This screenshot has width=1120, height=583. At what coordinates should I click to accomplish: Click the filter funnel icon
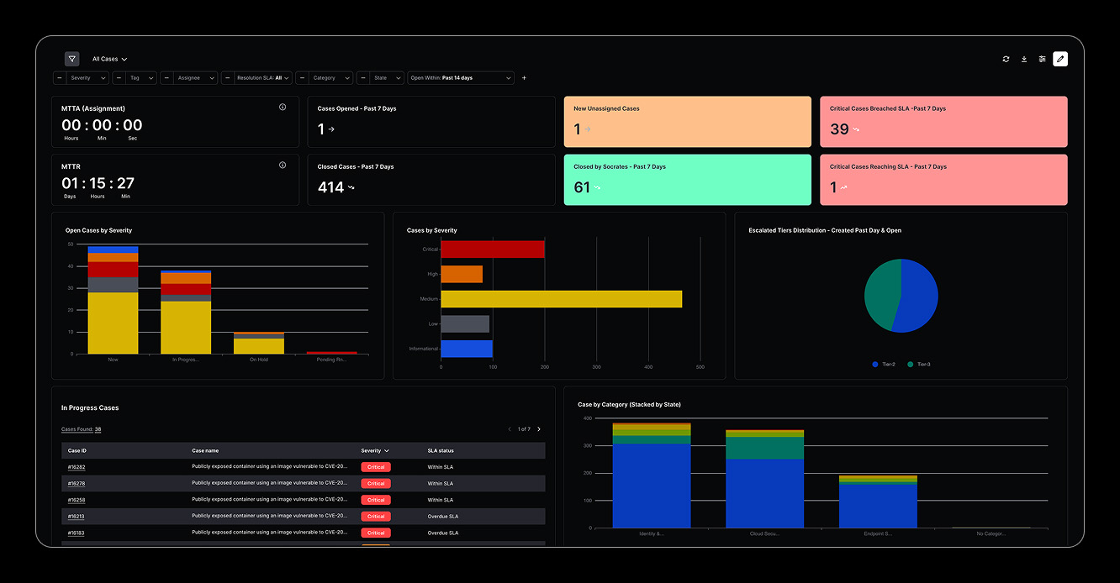(72, 59)
